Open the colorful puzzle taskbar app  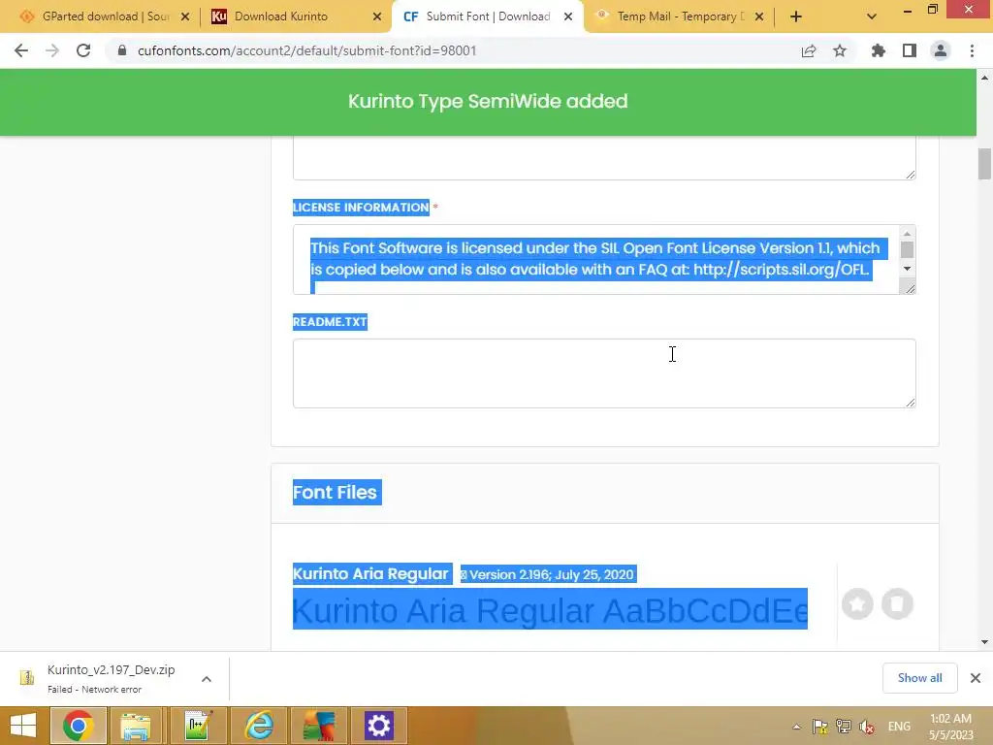click(318, 726)
